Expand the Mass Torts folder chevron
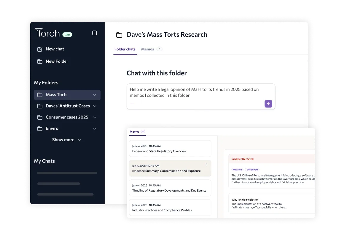This screenshot has width=344, height=225. (x=95, y=95)
